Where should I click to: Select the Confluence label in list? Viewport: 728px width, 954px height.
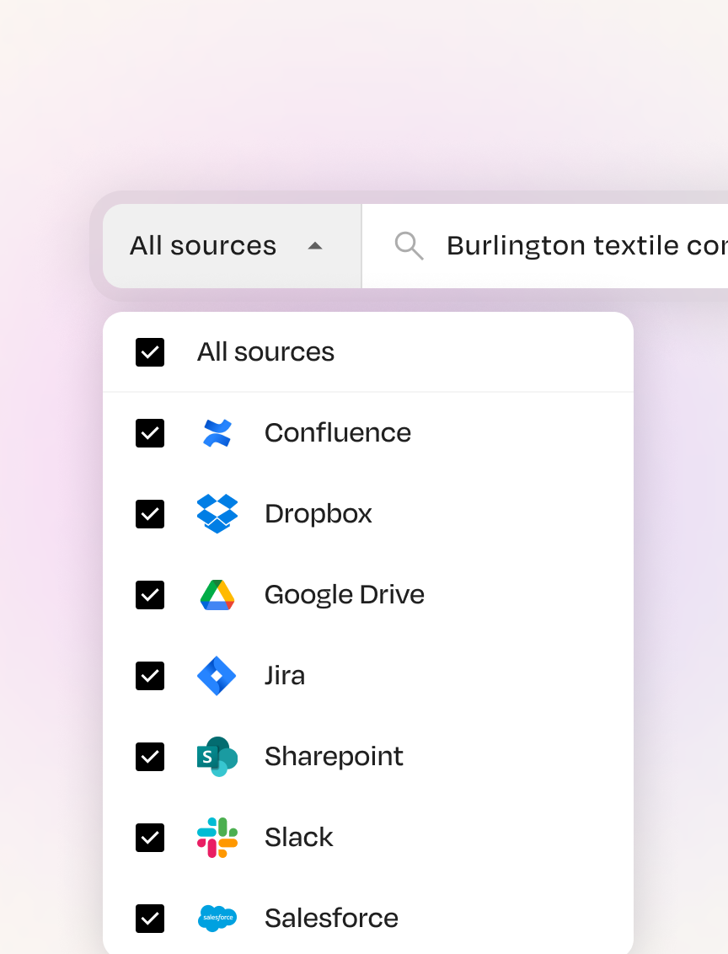coord(338,433)
